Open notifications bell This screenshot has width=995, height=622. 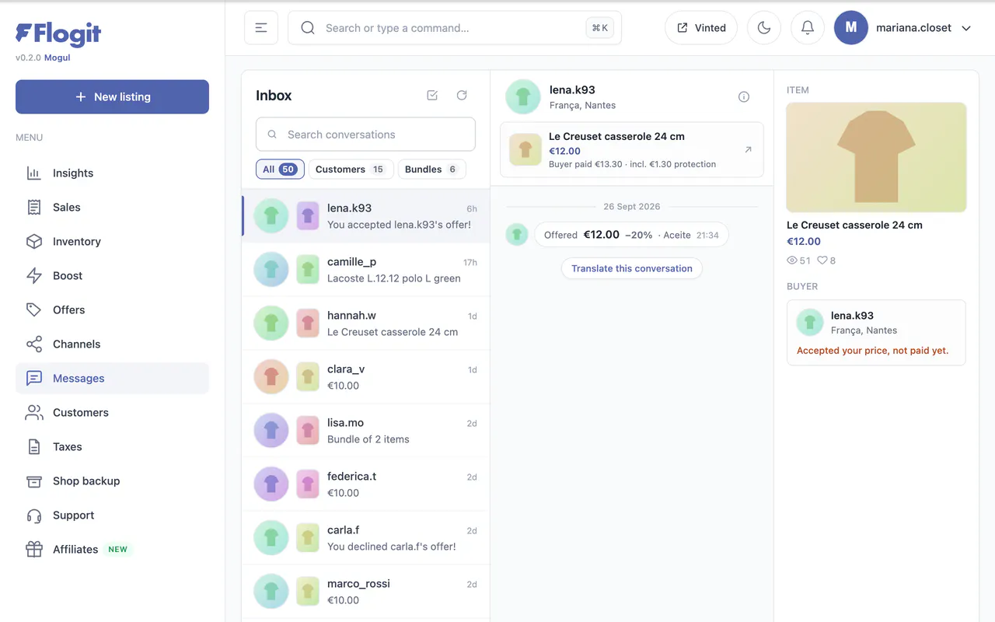808,28
